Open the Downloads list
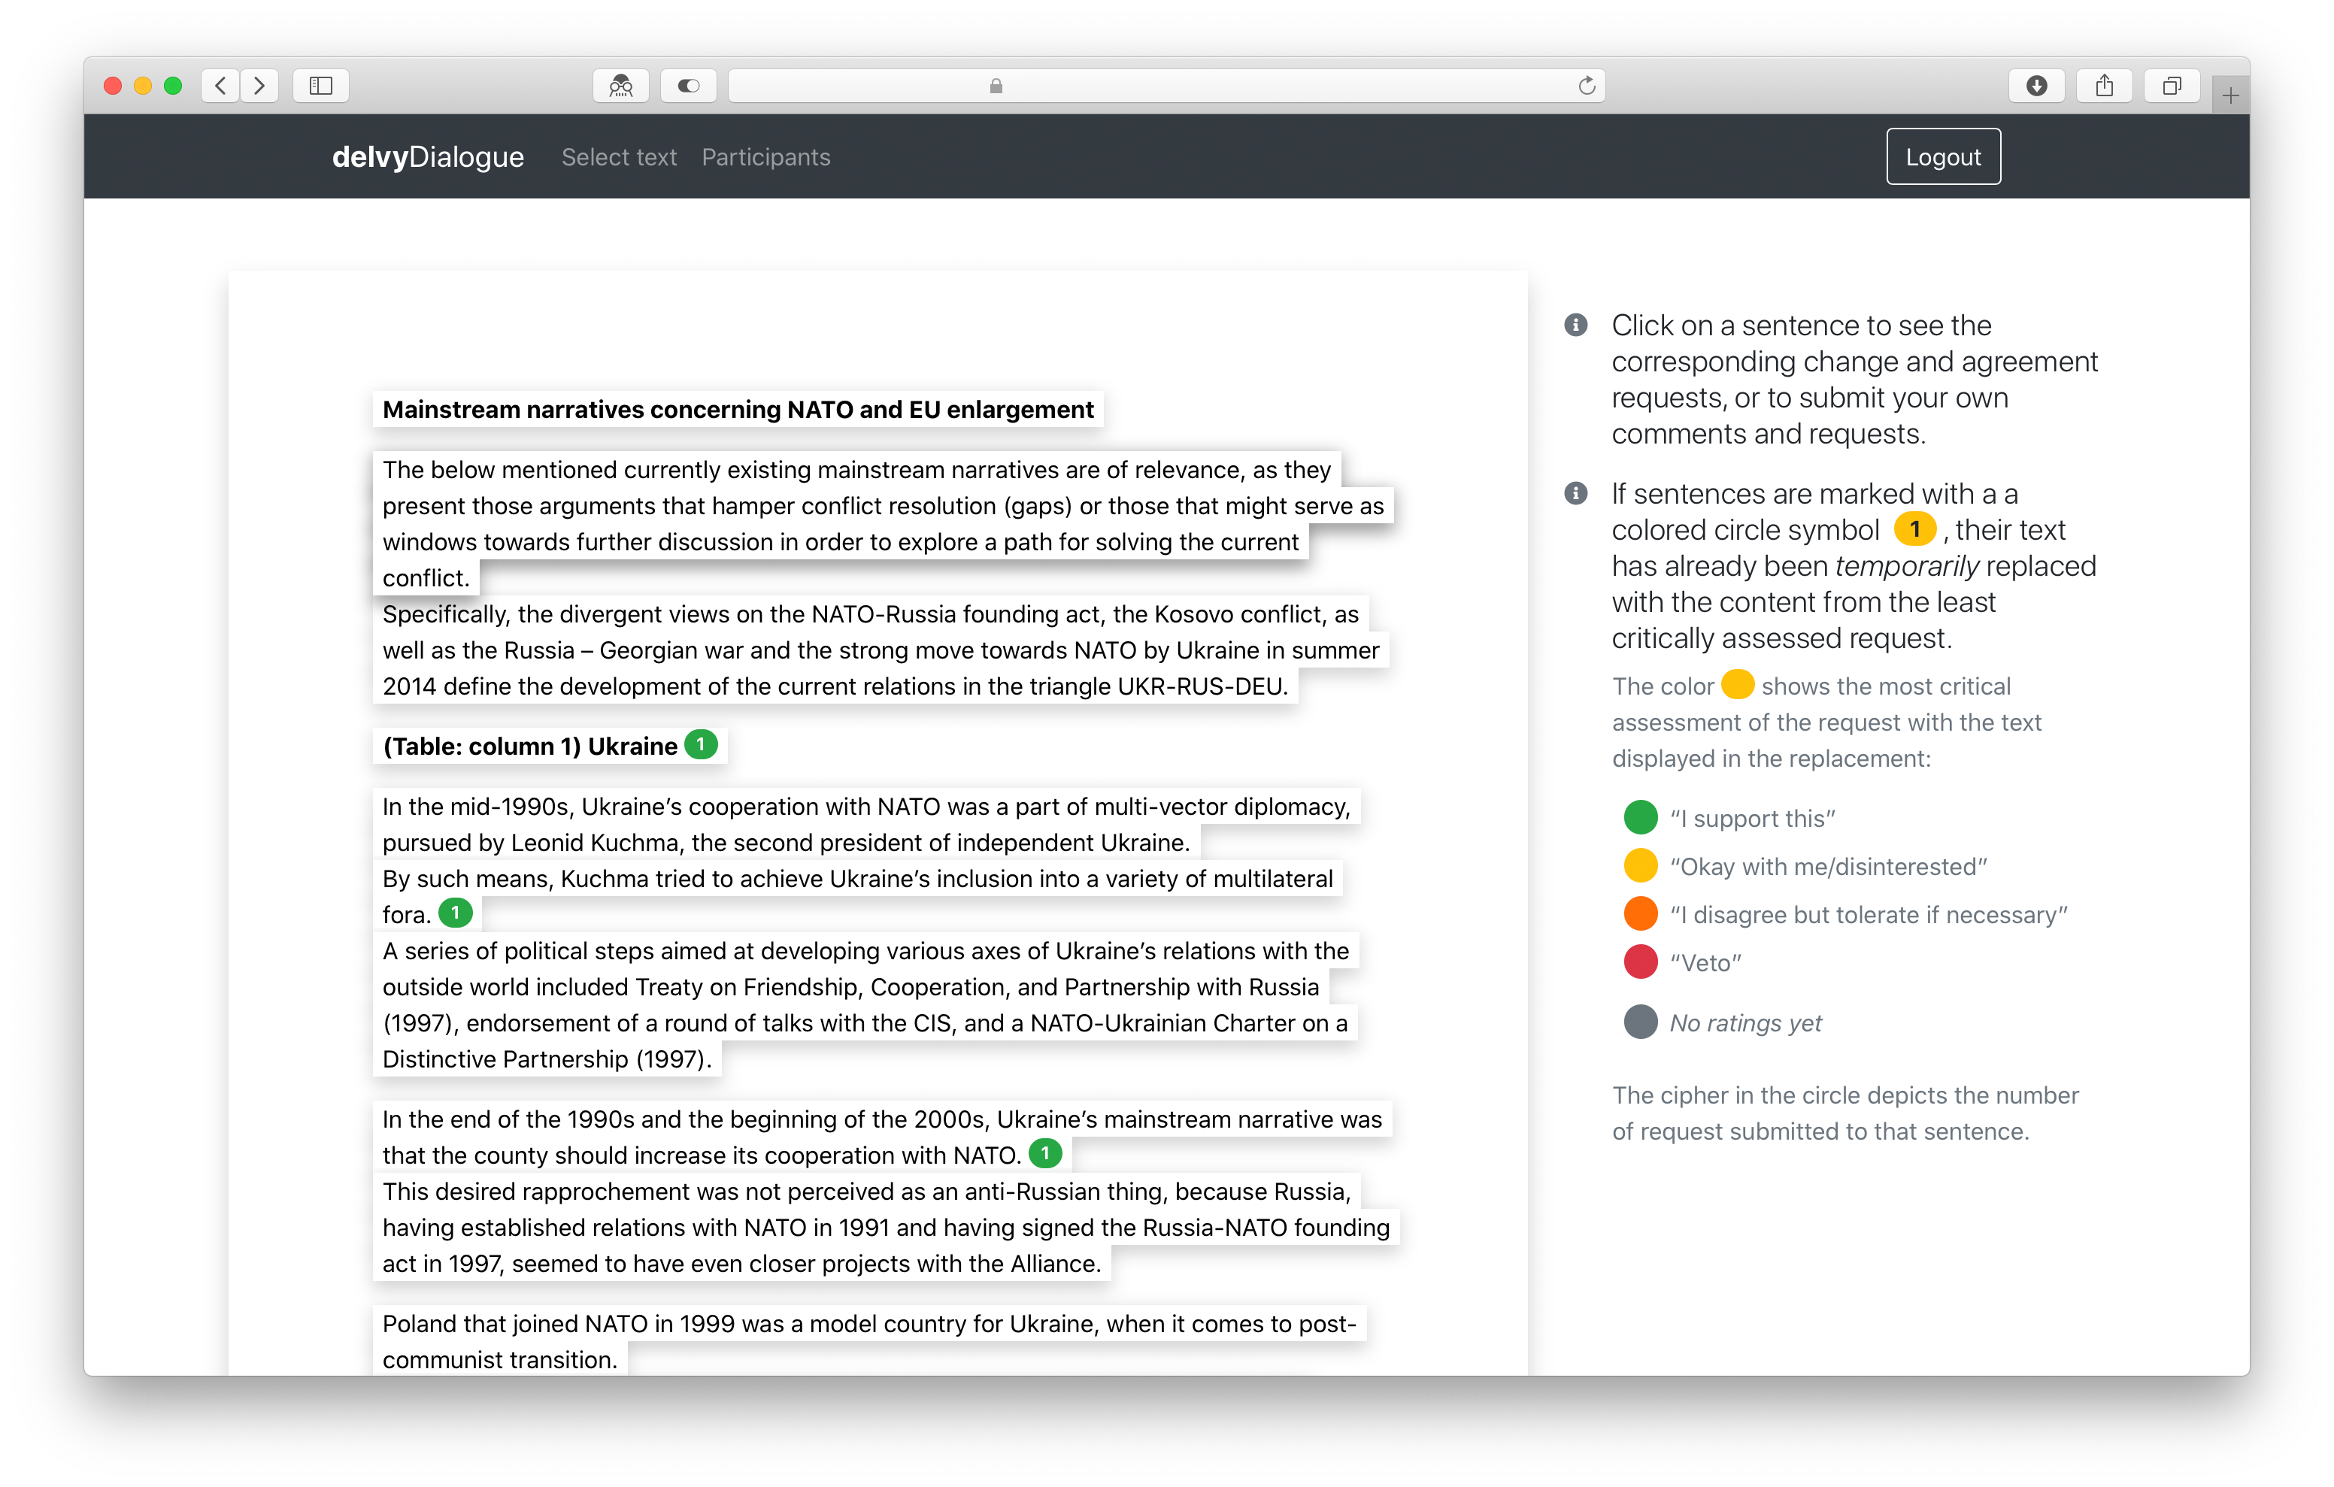 (2036, 85)
